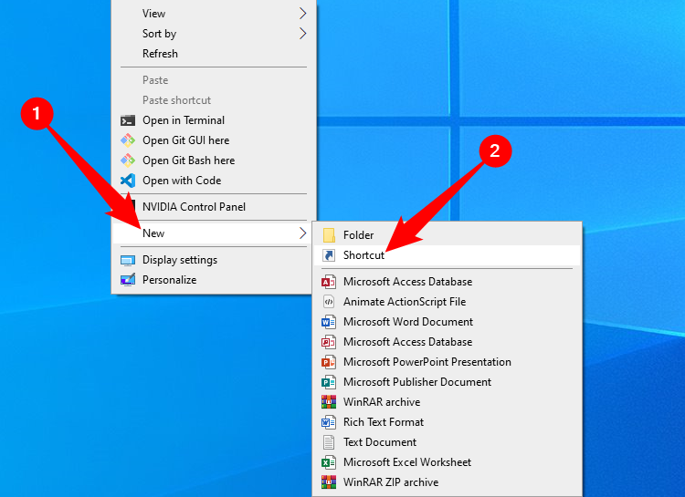Select the greyed-out Paste entry
Image resolution: width=685 pixels, height=497 pixels.
point(214,80)
